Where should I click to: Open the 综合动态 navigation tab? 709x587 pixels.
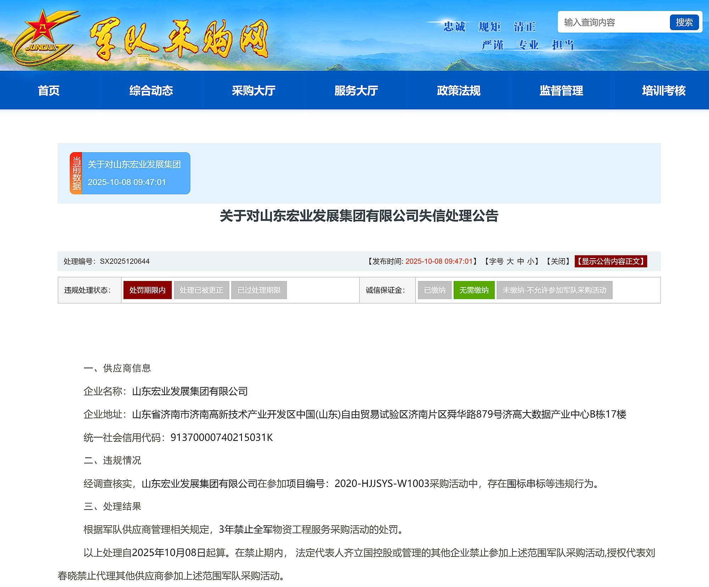coord(151,90)
